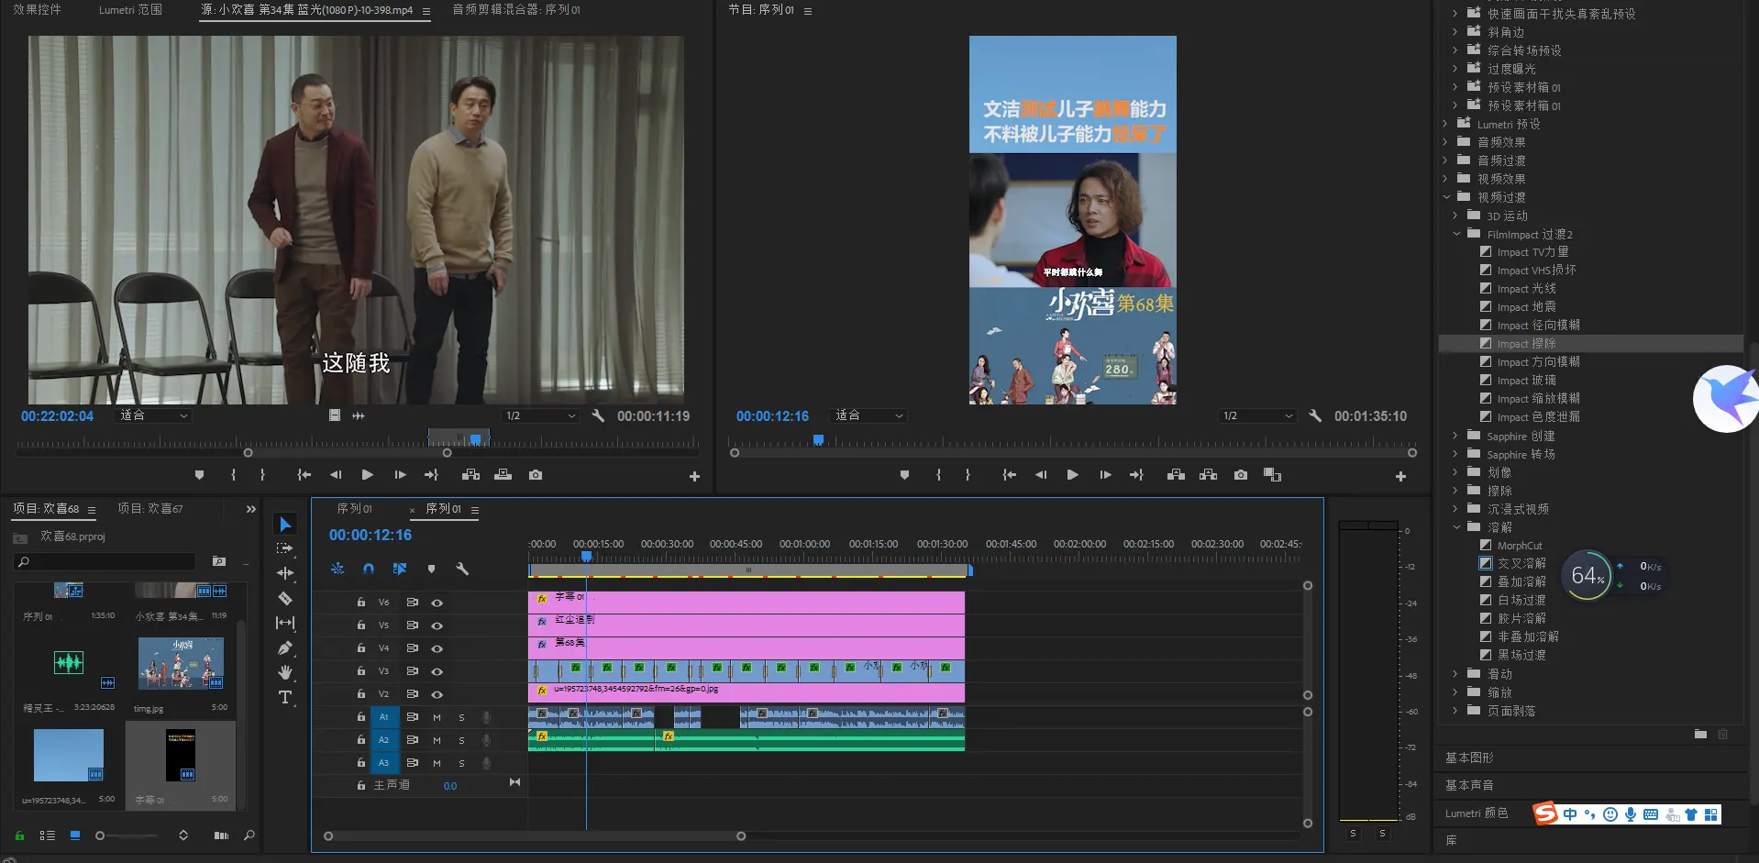This screenshot has width=1759, height=863.
Task: Select the Type text tool
Action: click(285, 698)
